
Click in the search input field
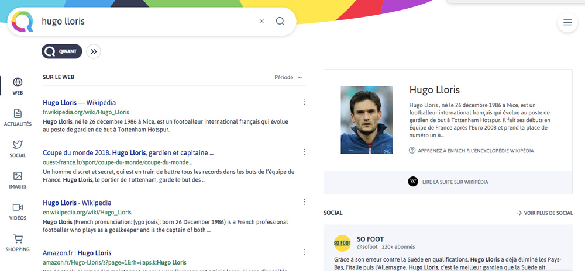click(x=146, y=22)
